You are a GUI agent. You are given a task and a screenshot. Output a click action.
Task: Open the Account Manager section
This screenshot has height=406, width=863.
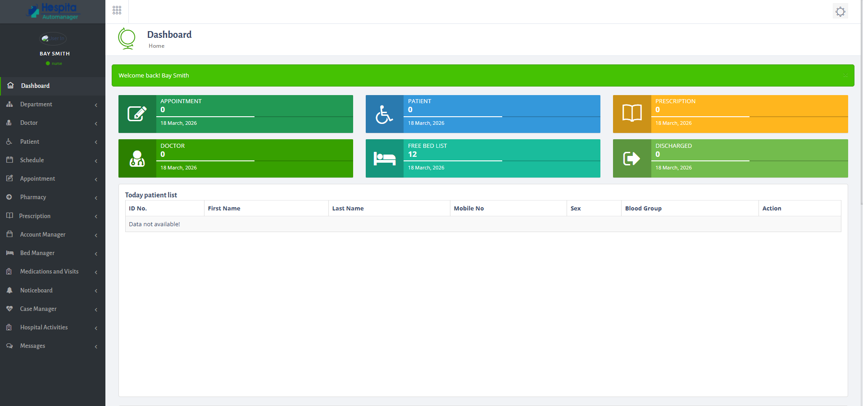(x=42, y=234)
